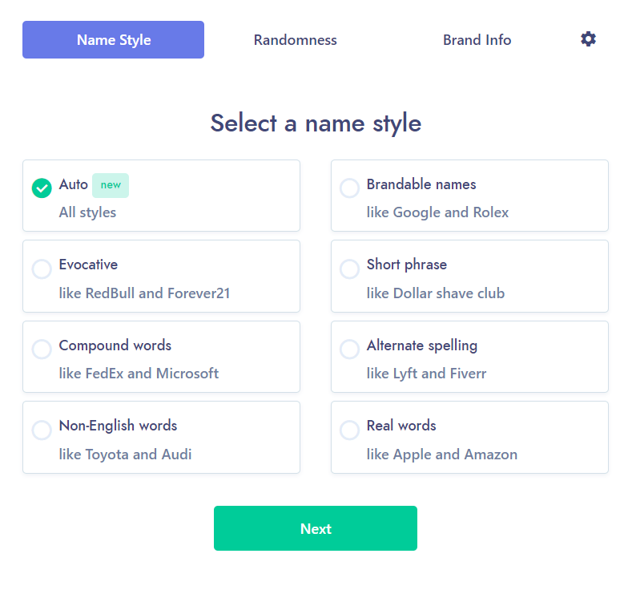
Task: Switch to the Randomness tab
Action: 296,40
